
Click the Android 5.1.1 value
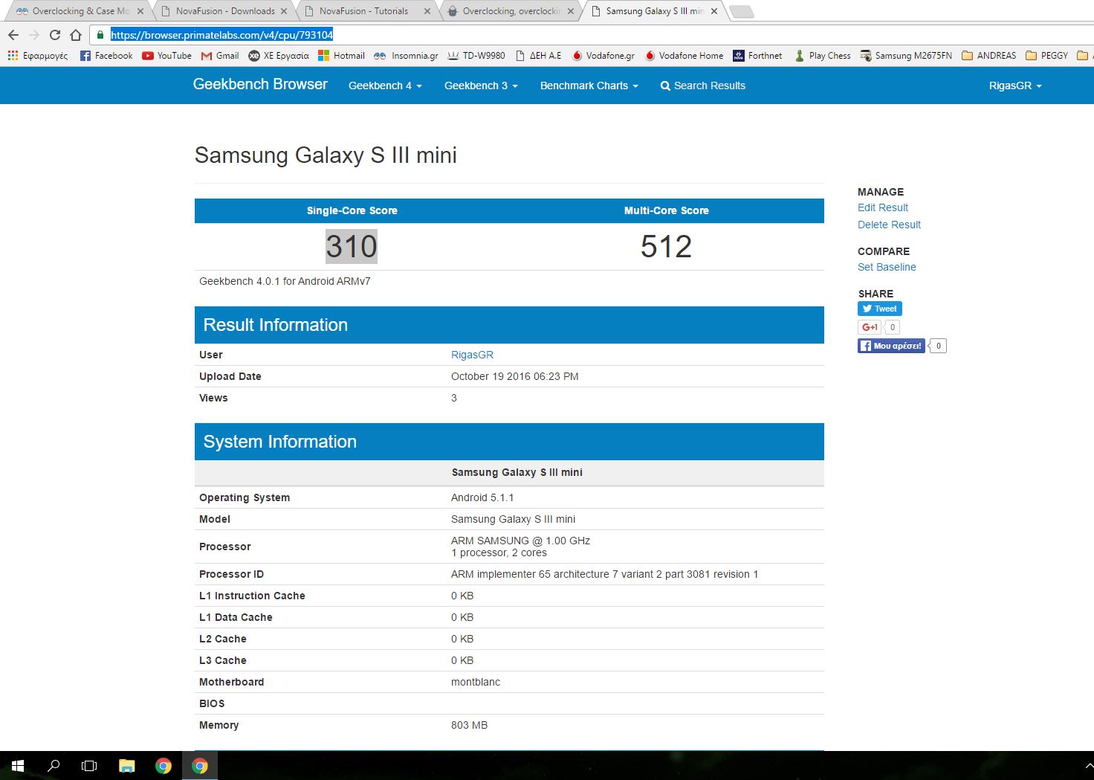(482, 497)
